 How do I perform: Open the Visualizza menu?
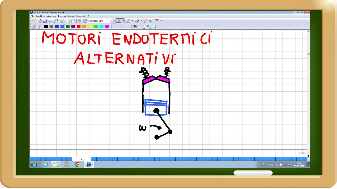pyautogui.click(x=51, y=16)
